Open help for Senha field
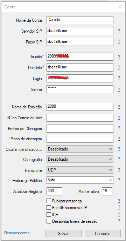Viewport: 126px width, 241px height. [119, 89]
